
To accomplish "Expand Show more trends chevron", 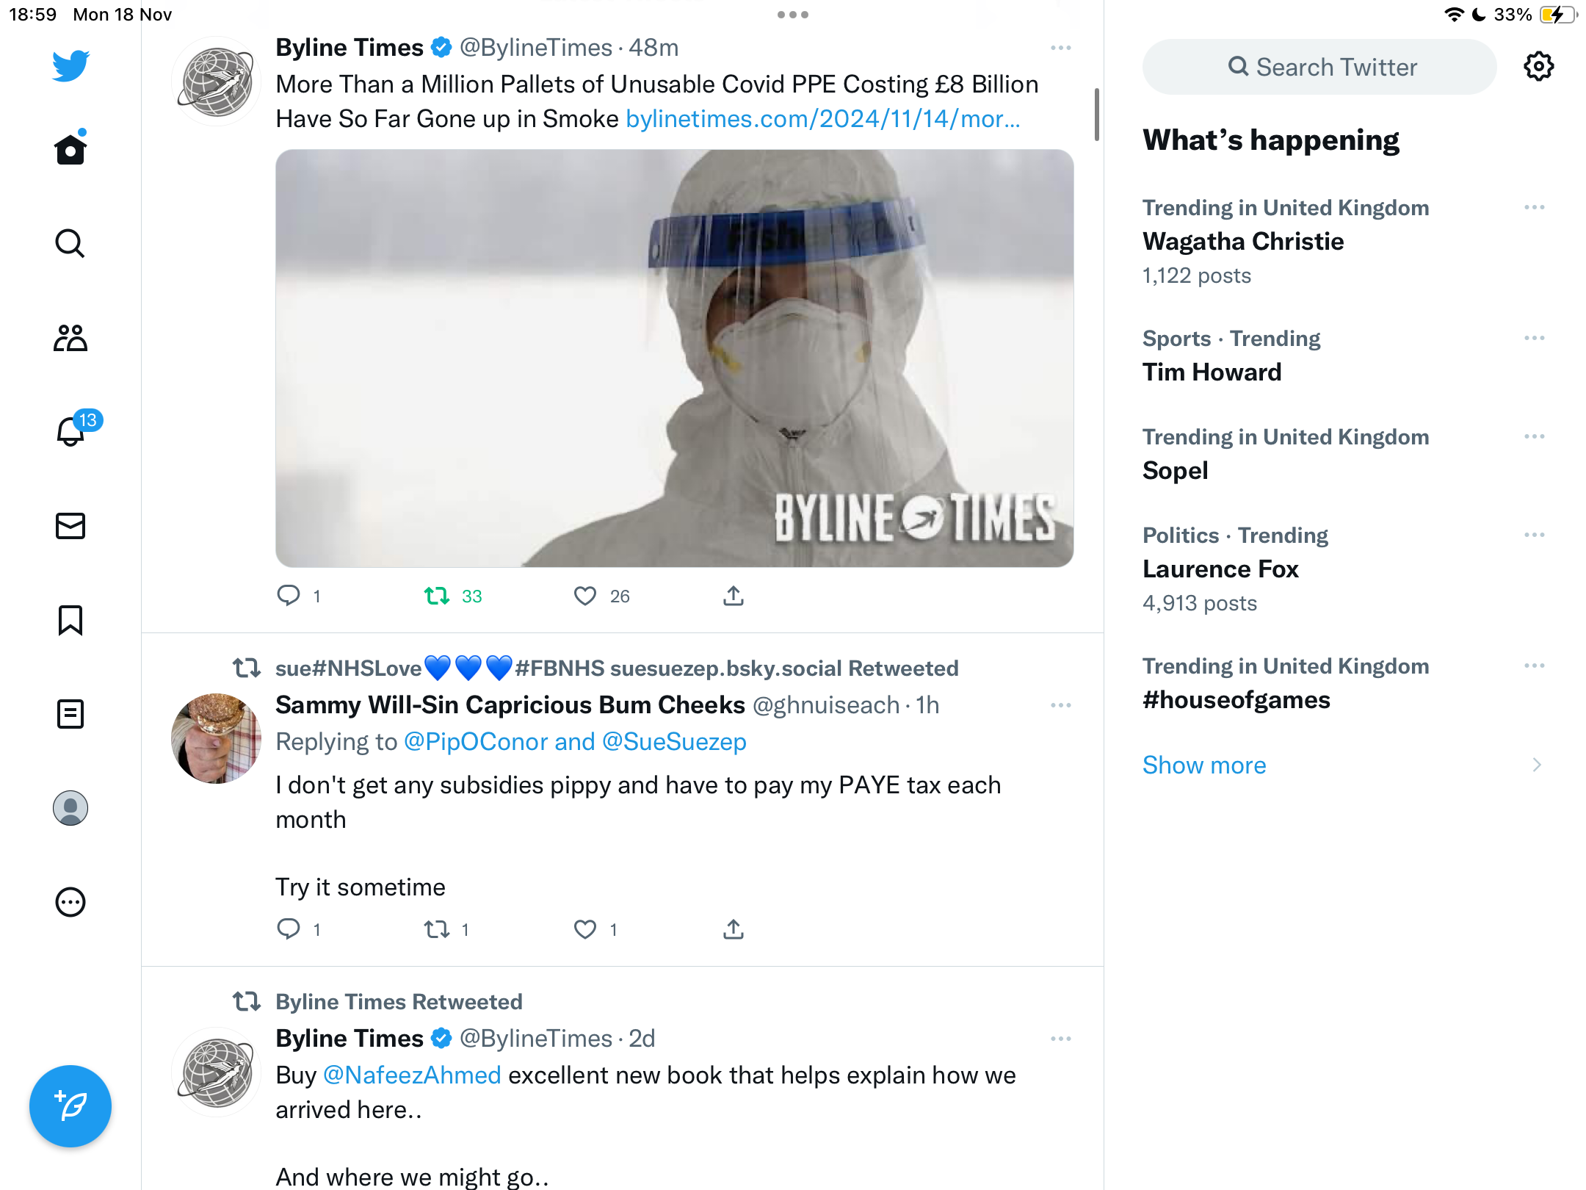I will (1537, 765).
